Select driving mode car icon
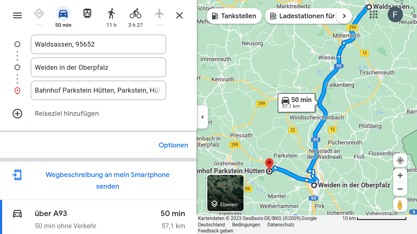Screen dimensions: 417x234 coord(63,14)
